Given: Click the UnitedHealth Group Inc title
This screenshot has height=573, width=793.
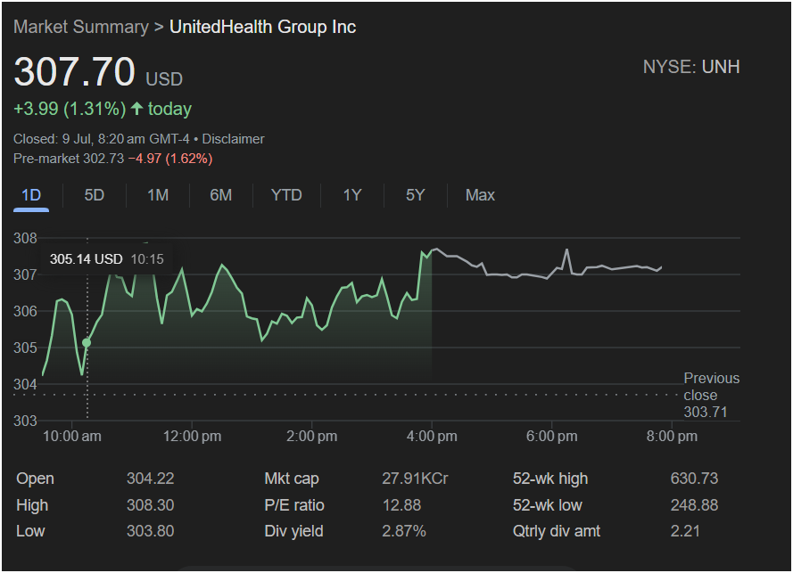Looking at the screenshot, I should (262, 27).
